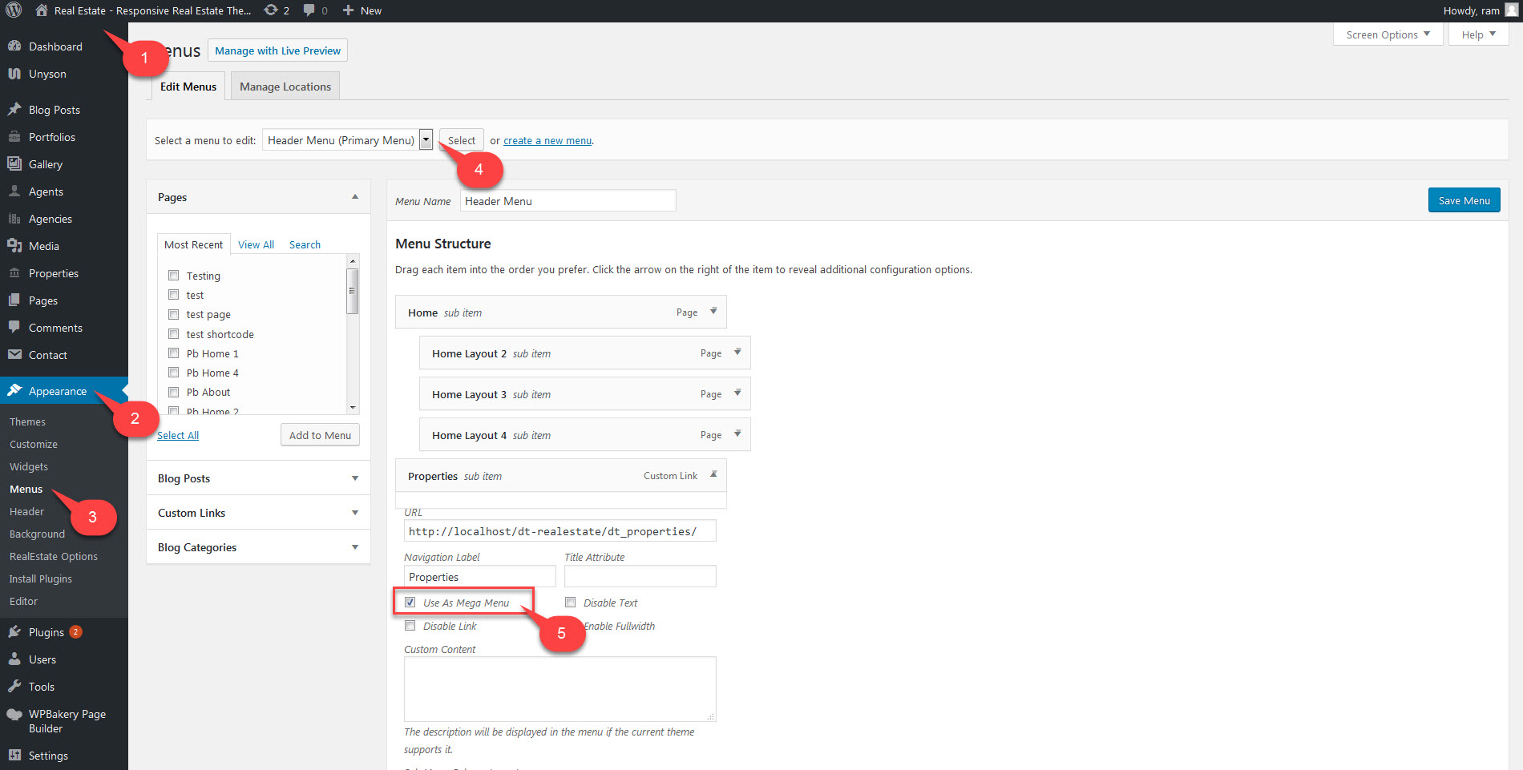Viewport: 1523px width, 770px height.
Task: Click the Pages list scrollbar thumb
Action: click(352, 291)
